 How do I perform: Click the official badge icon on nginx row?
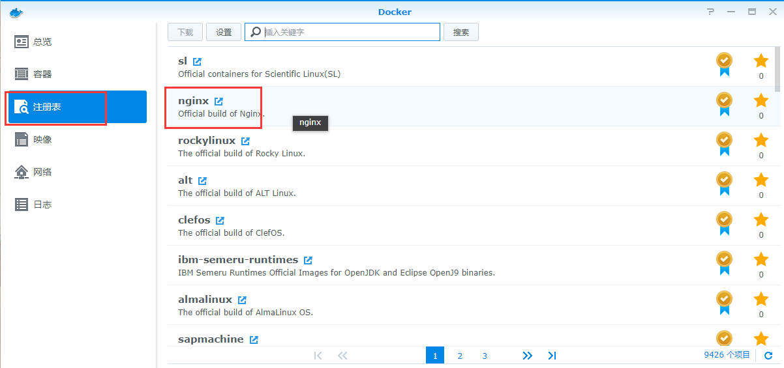coord(724,104)
